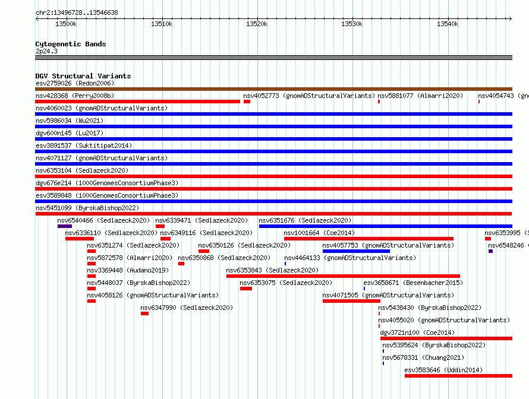
Task: Select nsv4057753 (gnomADStructuralVariants) label
Action: coord(388,245)
